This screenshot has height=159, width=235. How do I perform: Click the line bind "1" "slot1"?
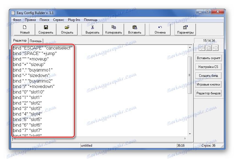point(27,98)
